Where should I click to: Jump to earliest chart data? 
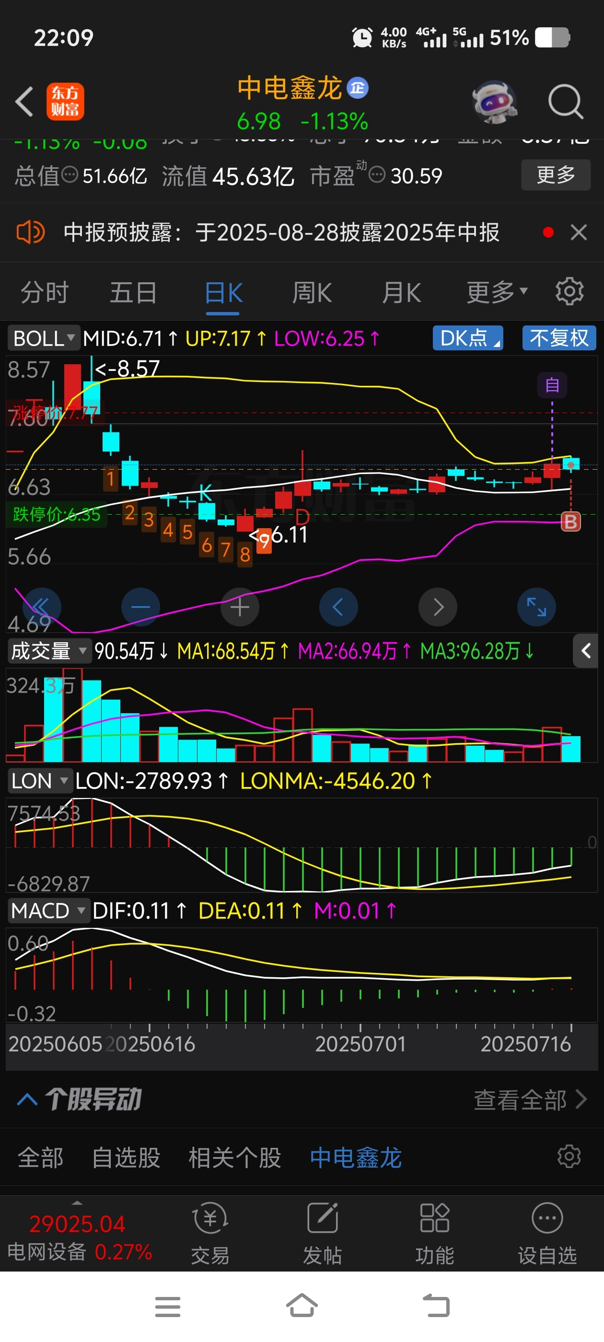click(x=42, y=607)
